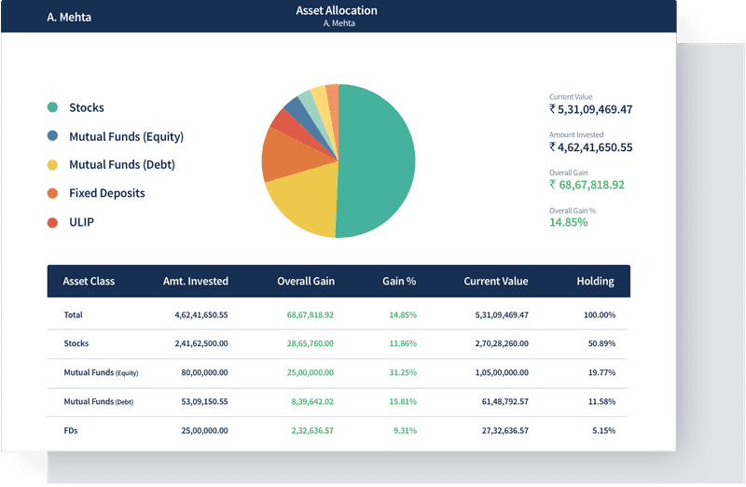Click current value 1,05,00,000.00 cell

click(502, 372)
